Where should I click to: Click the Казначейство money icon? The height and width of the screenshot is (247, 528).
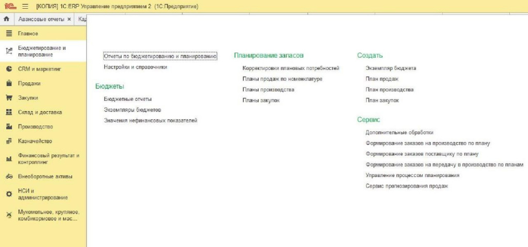coord(9,141)
